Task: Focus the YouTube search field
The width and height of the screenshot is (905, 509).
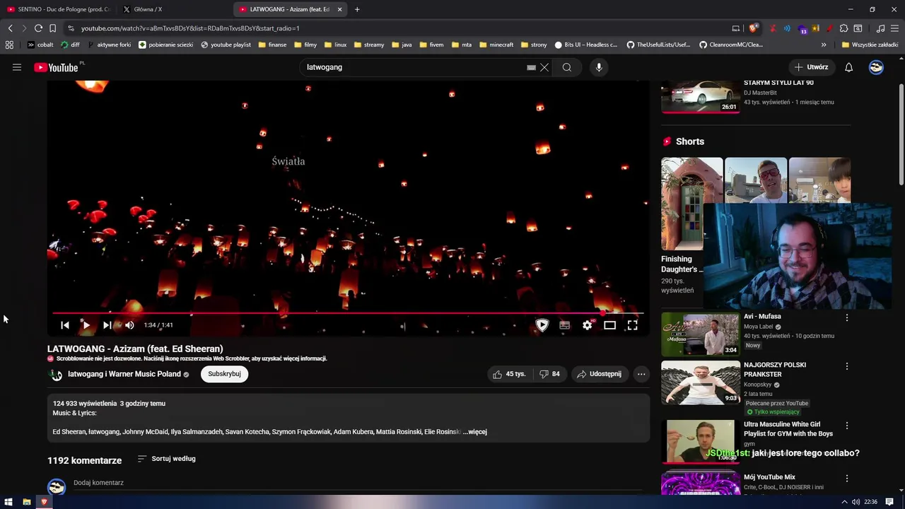Action: (x=414, y=67)
